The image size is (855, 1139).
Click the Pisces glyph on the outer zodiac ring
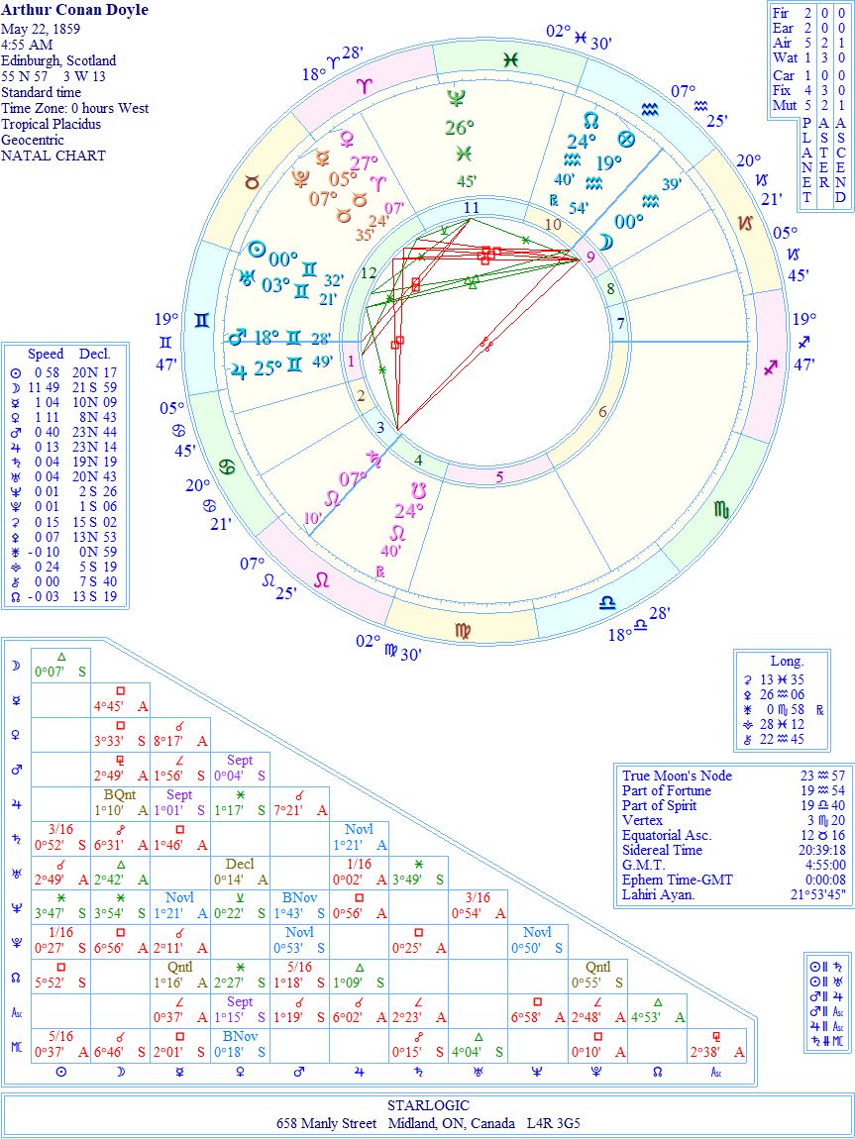point(509,60)
